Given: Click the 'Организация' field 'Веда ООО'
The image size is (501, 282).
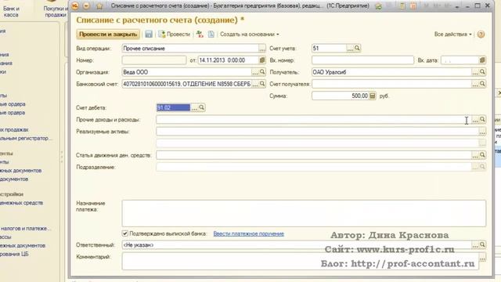Looking at the screenshot, I should pyautogui.click(x=186, y=72).
